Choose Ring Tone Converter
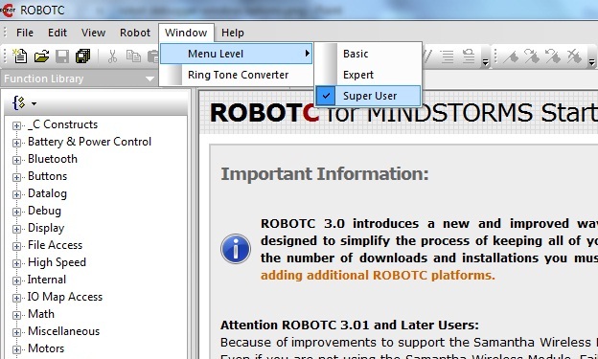The image size is (598, 359). (237, 75)
